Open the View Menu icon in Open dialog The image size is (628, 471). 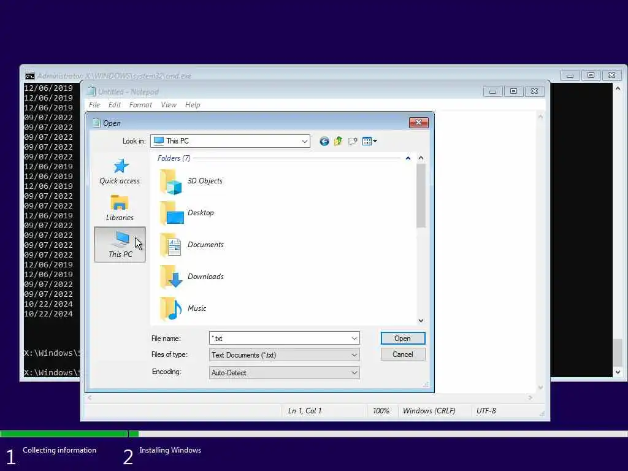point(369,141)
